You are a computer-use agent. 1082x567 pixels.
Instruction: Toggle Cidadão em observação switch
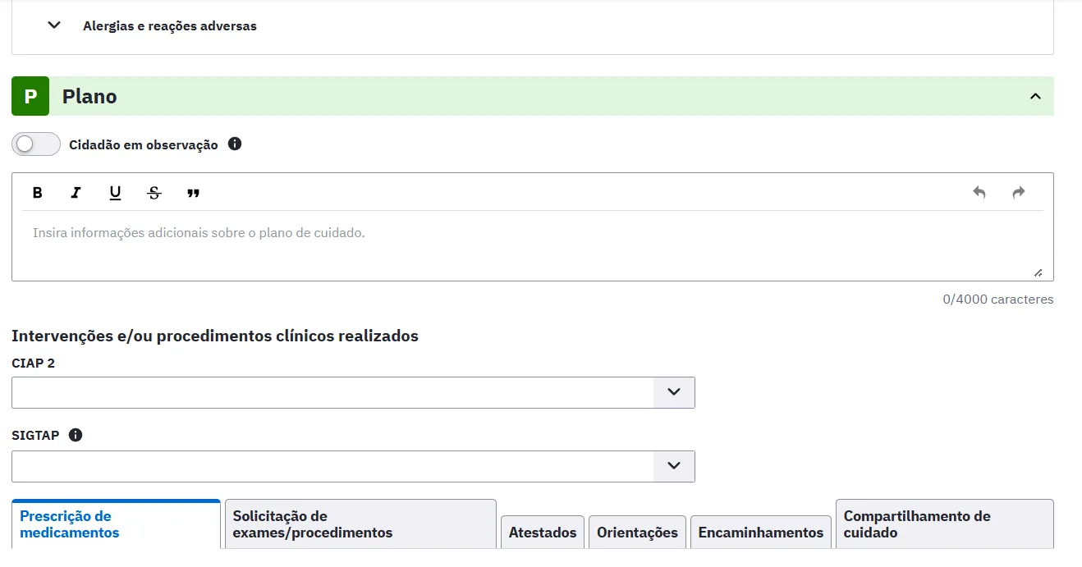(36, 144)
